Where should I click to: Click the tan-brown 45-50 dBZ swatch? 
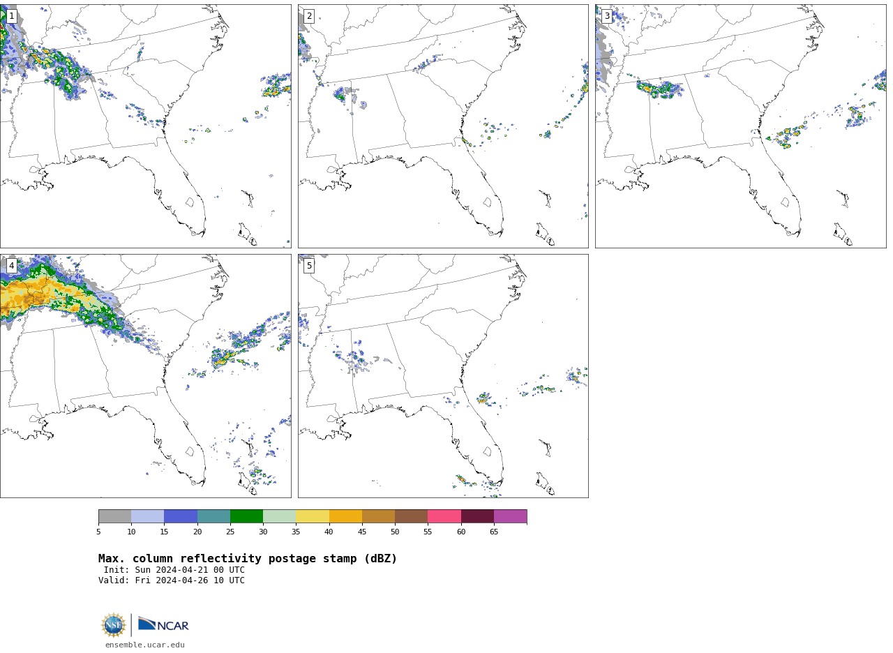click(x=378, y=516)
